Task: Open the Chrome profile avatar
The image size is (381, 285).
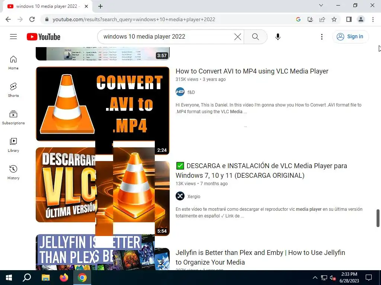Action: coord(361,19)
